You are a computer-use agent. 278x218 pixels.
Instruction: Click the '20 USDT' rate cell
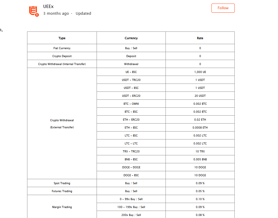click(200, 96)
